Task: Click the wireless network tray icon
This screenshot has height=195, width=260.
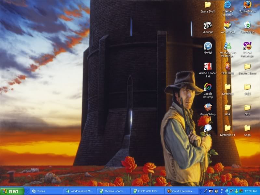Action: [x=232, y=191]
